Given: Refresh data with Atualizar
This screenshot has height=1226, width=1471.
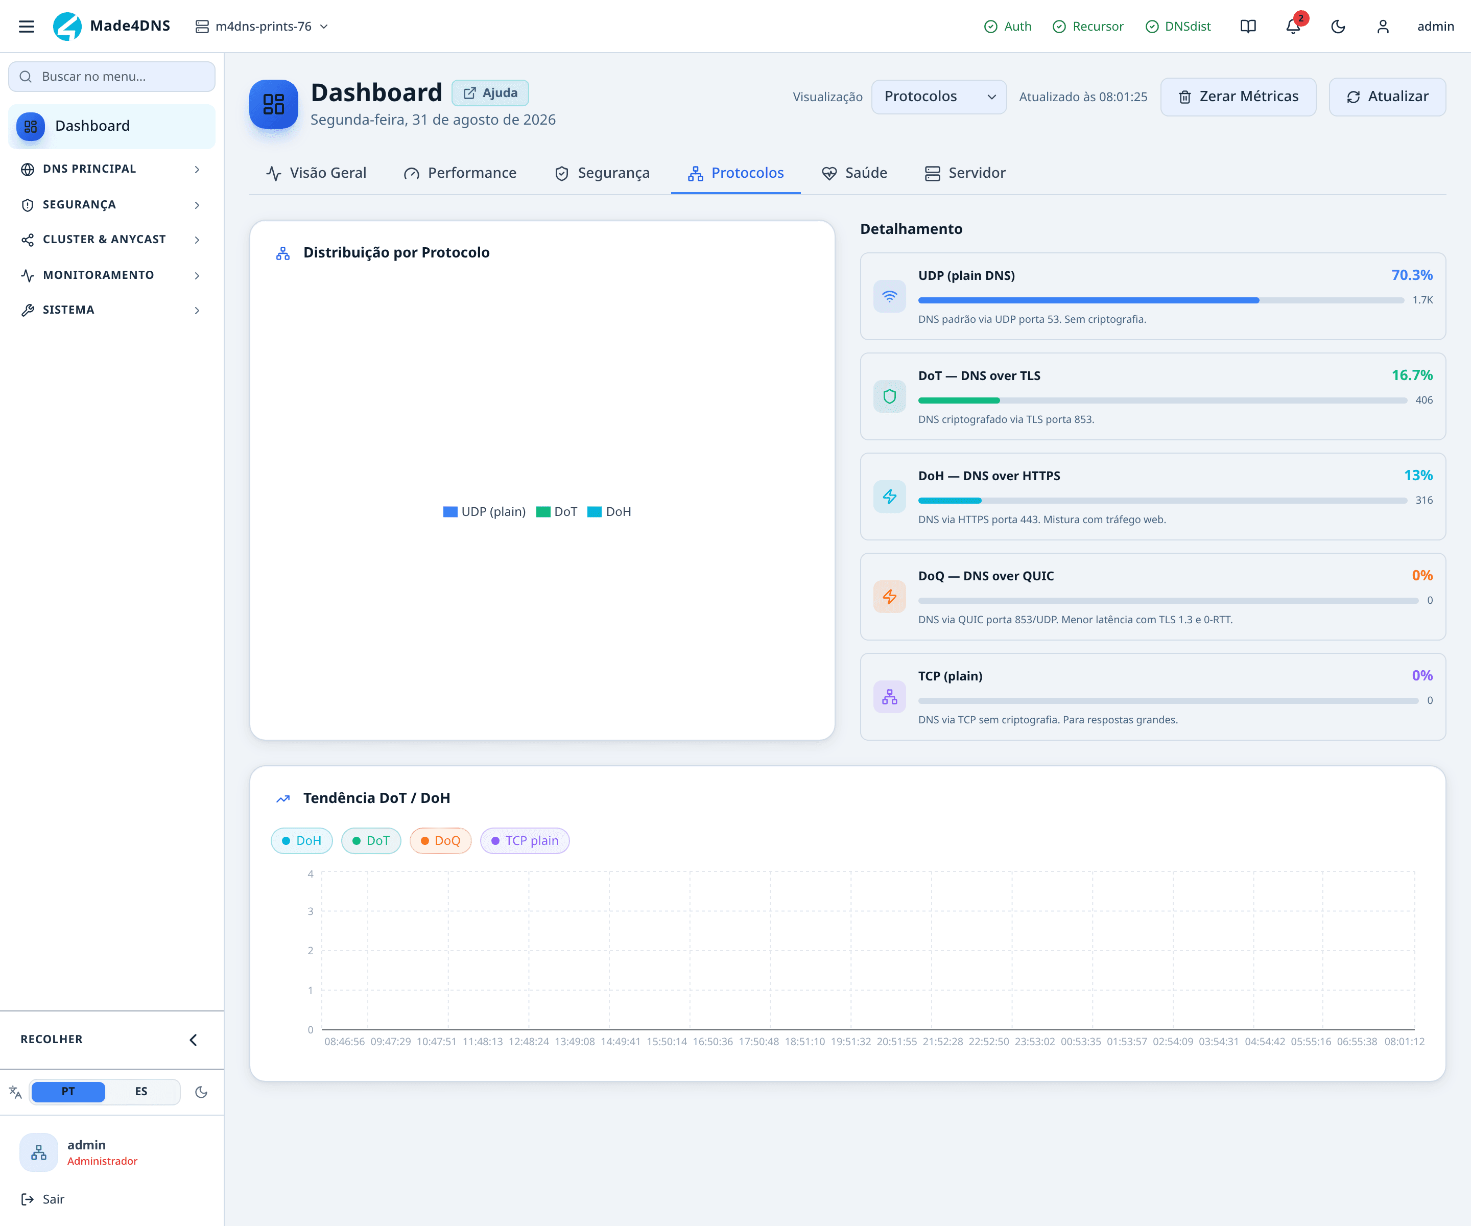Looking at the screenshot, I should coord(1387,97).
